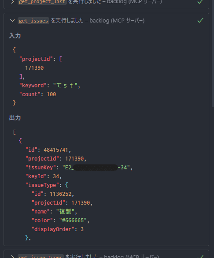Expand the get_issue_types tool call

[x=12, y=257]
